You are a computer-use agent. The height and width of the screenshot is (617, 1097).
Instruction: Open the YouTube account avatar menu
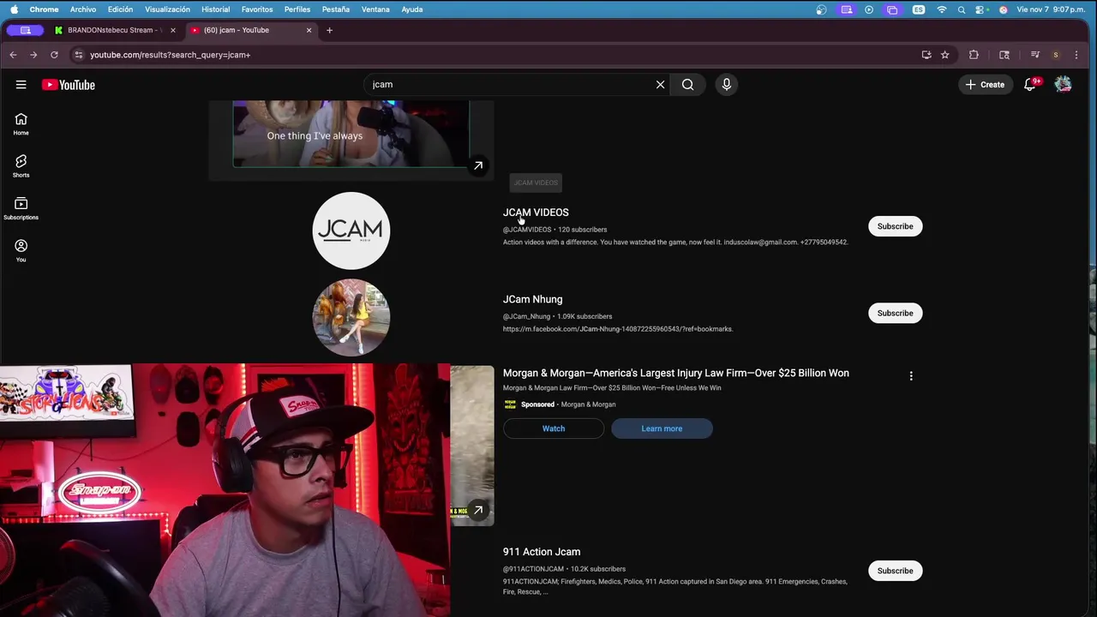pyautogui.click(x=1063, y=85)
